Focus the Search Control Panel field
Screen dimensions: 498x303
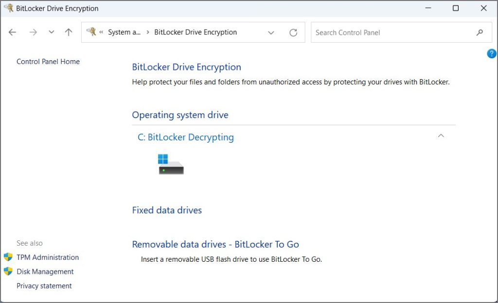tap(401, 33)
